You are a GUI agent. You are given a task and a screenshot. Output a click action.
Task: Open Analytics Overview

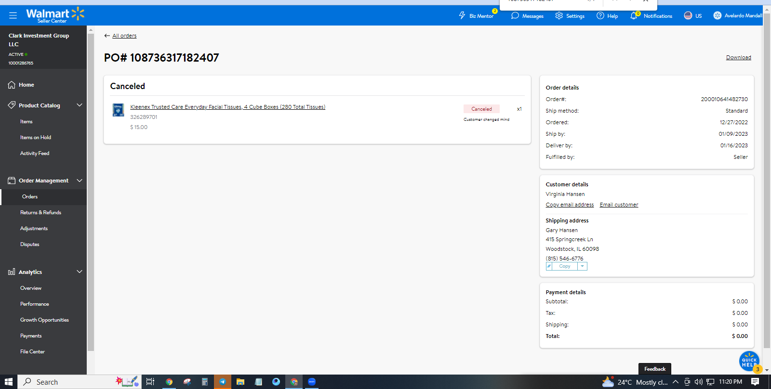click(31, 288)
